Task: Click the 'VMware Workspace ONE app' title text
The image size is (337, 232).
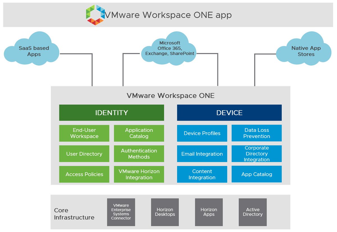Action: (x=168, y=15)
